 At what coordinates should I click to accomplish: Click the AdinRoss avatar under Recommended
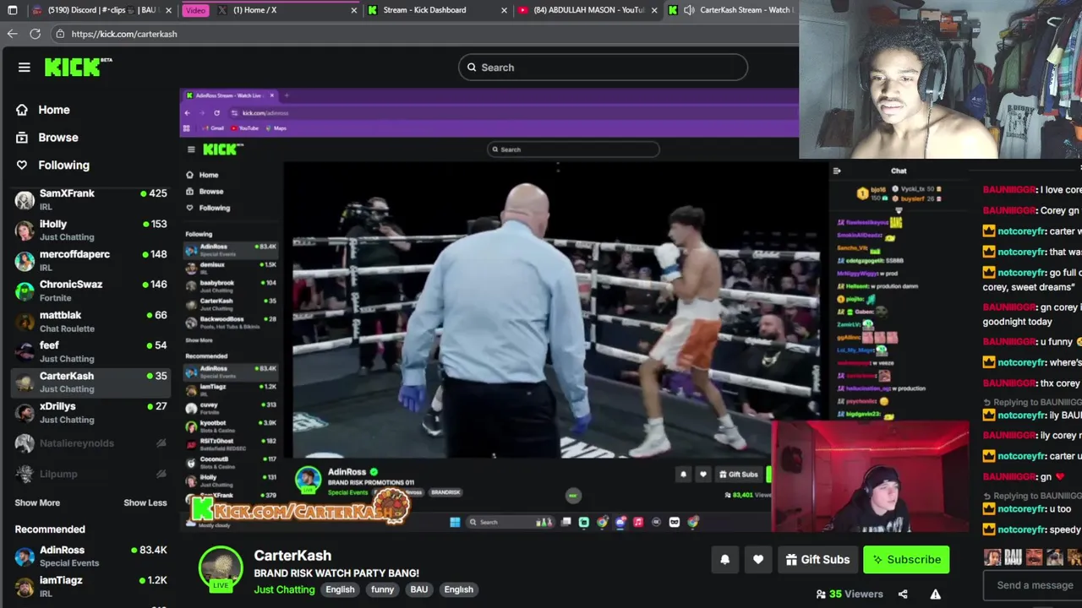(x=25, y=556)
